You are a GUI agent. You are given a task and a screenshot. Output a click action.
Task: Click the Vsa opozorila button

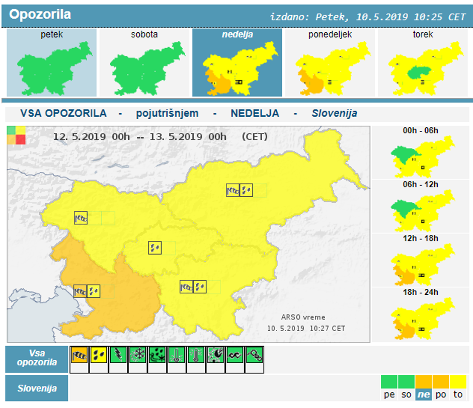tap(37, 359)
